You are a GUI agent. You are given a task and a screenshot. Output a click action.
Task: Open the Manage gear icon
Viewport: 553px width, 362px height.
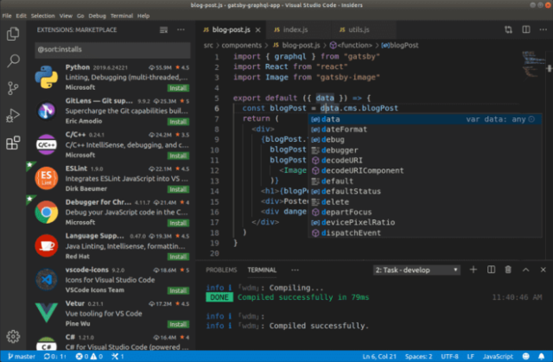(13, 335)
